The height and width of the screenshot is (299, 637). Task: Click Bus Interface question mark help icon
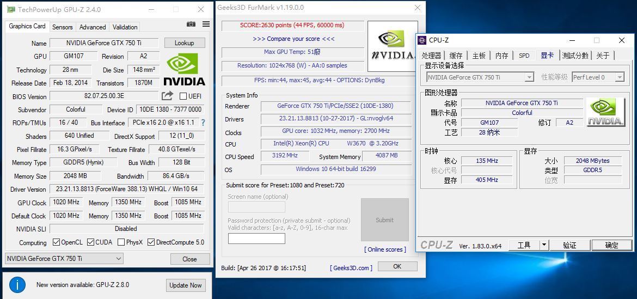[x=203, y=123]
